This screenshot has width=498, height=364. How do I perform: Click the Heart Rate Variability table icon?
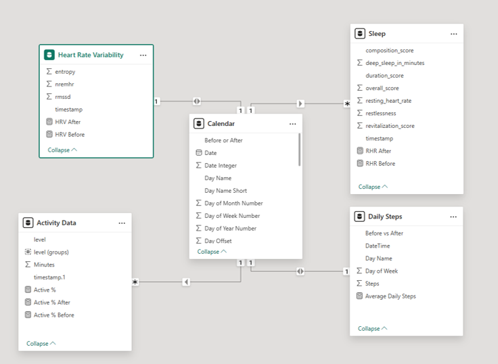click(x=49, y=55)
